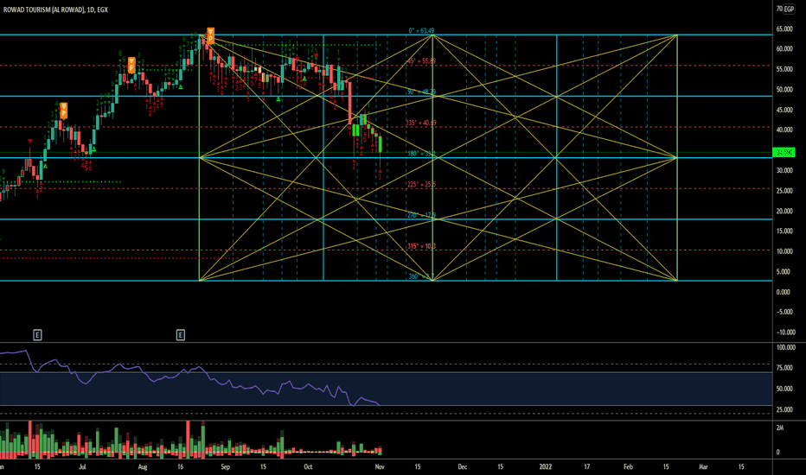Click the 100.000 value on the oscillator scale
Image resolution: width=806 pixels, height=475 pixels.
coord(785,348)
